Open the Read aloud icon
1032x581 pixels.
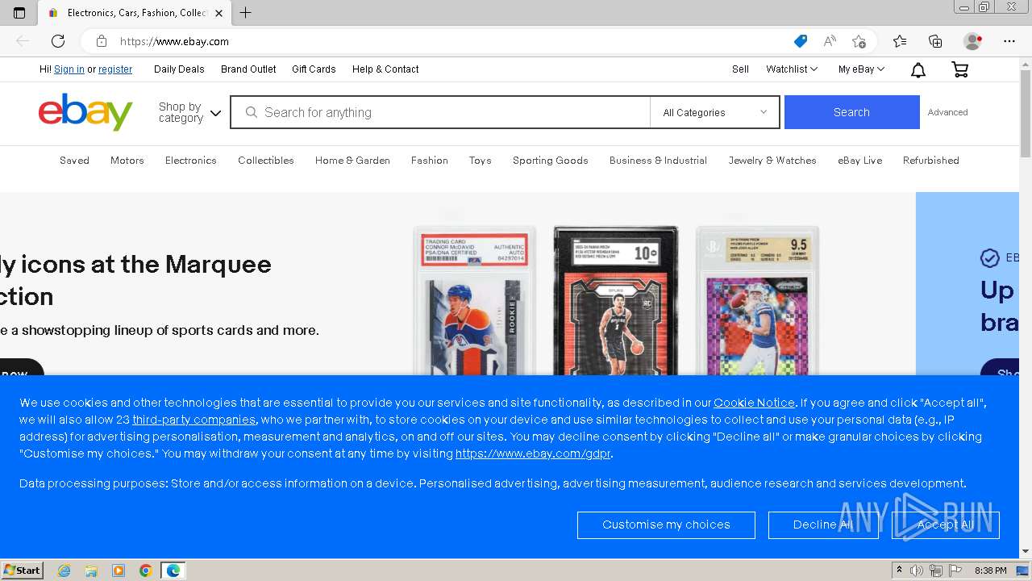[830, 41]
